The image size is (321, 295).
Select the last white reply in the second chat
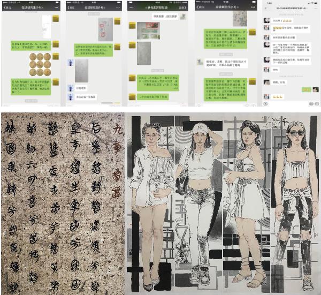click(x=86, y=97)
